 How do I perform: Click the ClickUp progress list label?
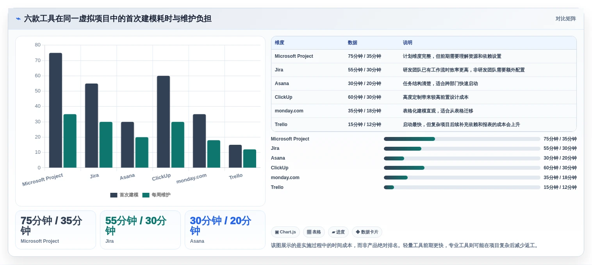[280, 168]
